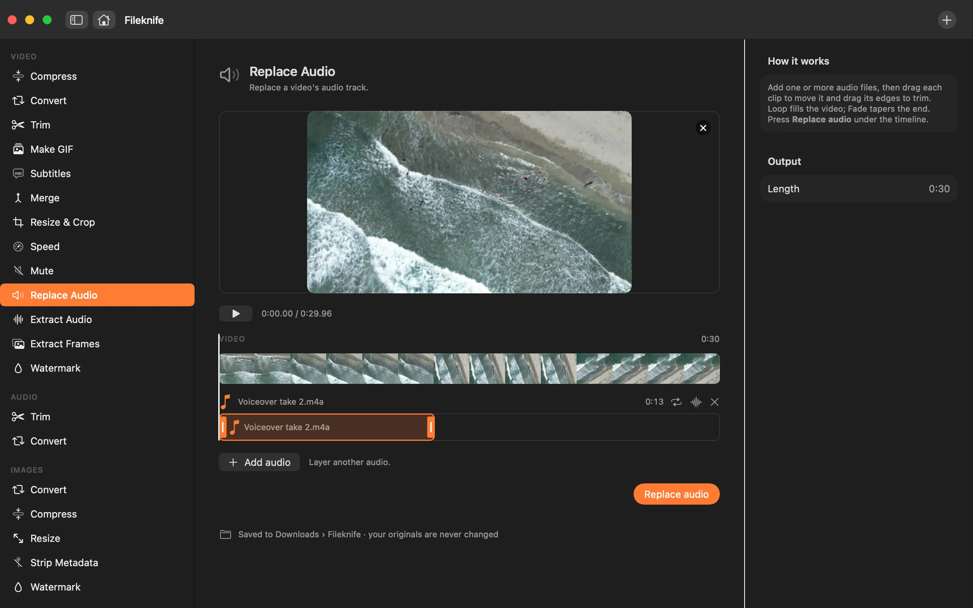Go to the Home screen icon
The image size is (973, 608).
tap(104, 20)
